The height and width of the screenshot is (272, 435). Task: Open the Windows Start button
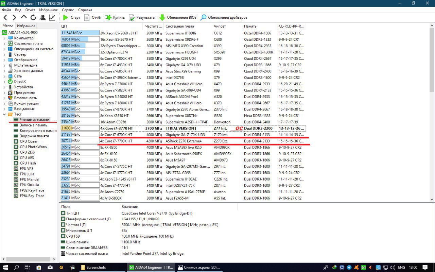tap(5, 267)
